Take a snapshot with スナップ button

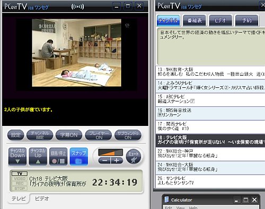[79, 157]
